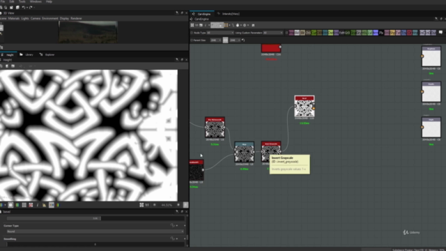446x251 pixels.
Task: Open the 3D View Materials menu
Action: click(x=14, y=18)
